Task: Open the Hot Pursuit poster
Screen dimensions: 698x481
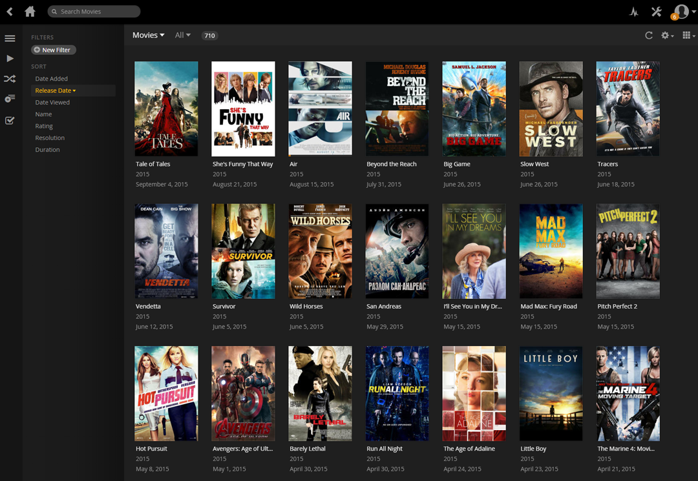Action: tap(167, 393)
